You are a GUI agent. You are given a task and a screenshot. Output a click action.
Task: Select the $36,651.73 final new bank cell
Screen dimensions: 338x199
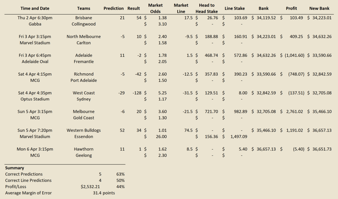click(x=319, y=149)
